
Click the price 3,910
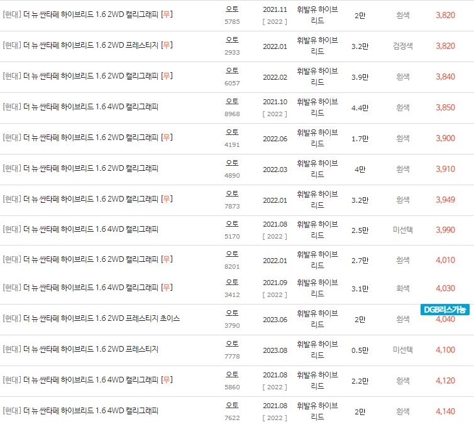tap(445, 169)
